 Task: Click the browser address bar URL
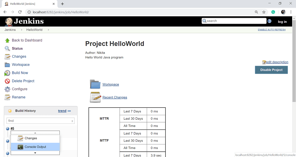pyautogui.click(x=61, y=12)
